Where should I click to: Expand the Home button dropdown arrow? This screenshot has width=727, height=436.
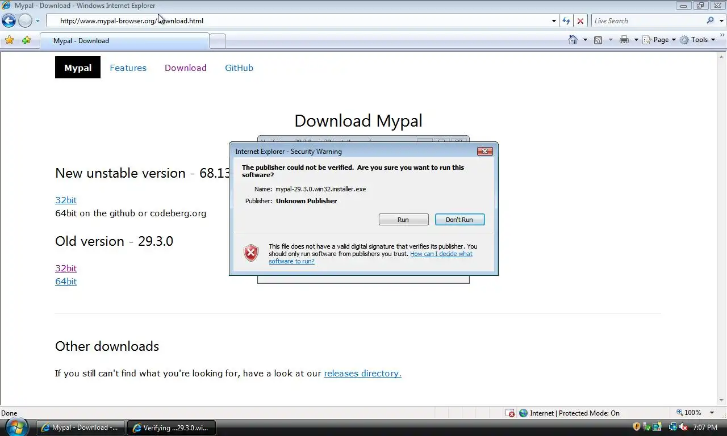point(585,40)
